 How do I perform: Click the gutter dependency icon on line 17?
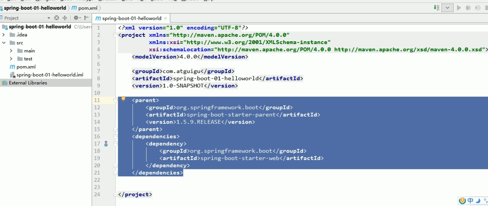coord(106,143)
